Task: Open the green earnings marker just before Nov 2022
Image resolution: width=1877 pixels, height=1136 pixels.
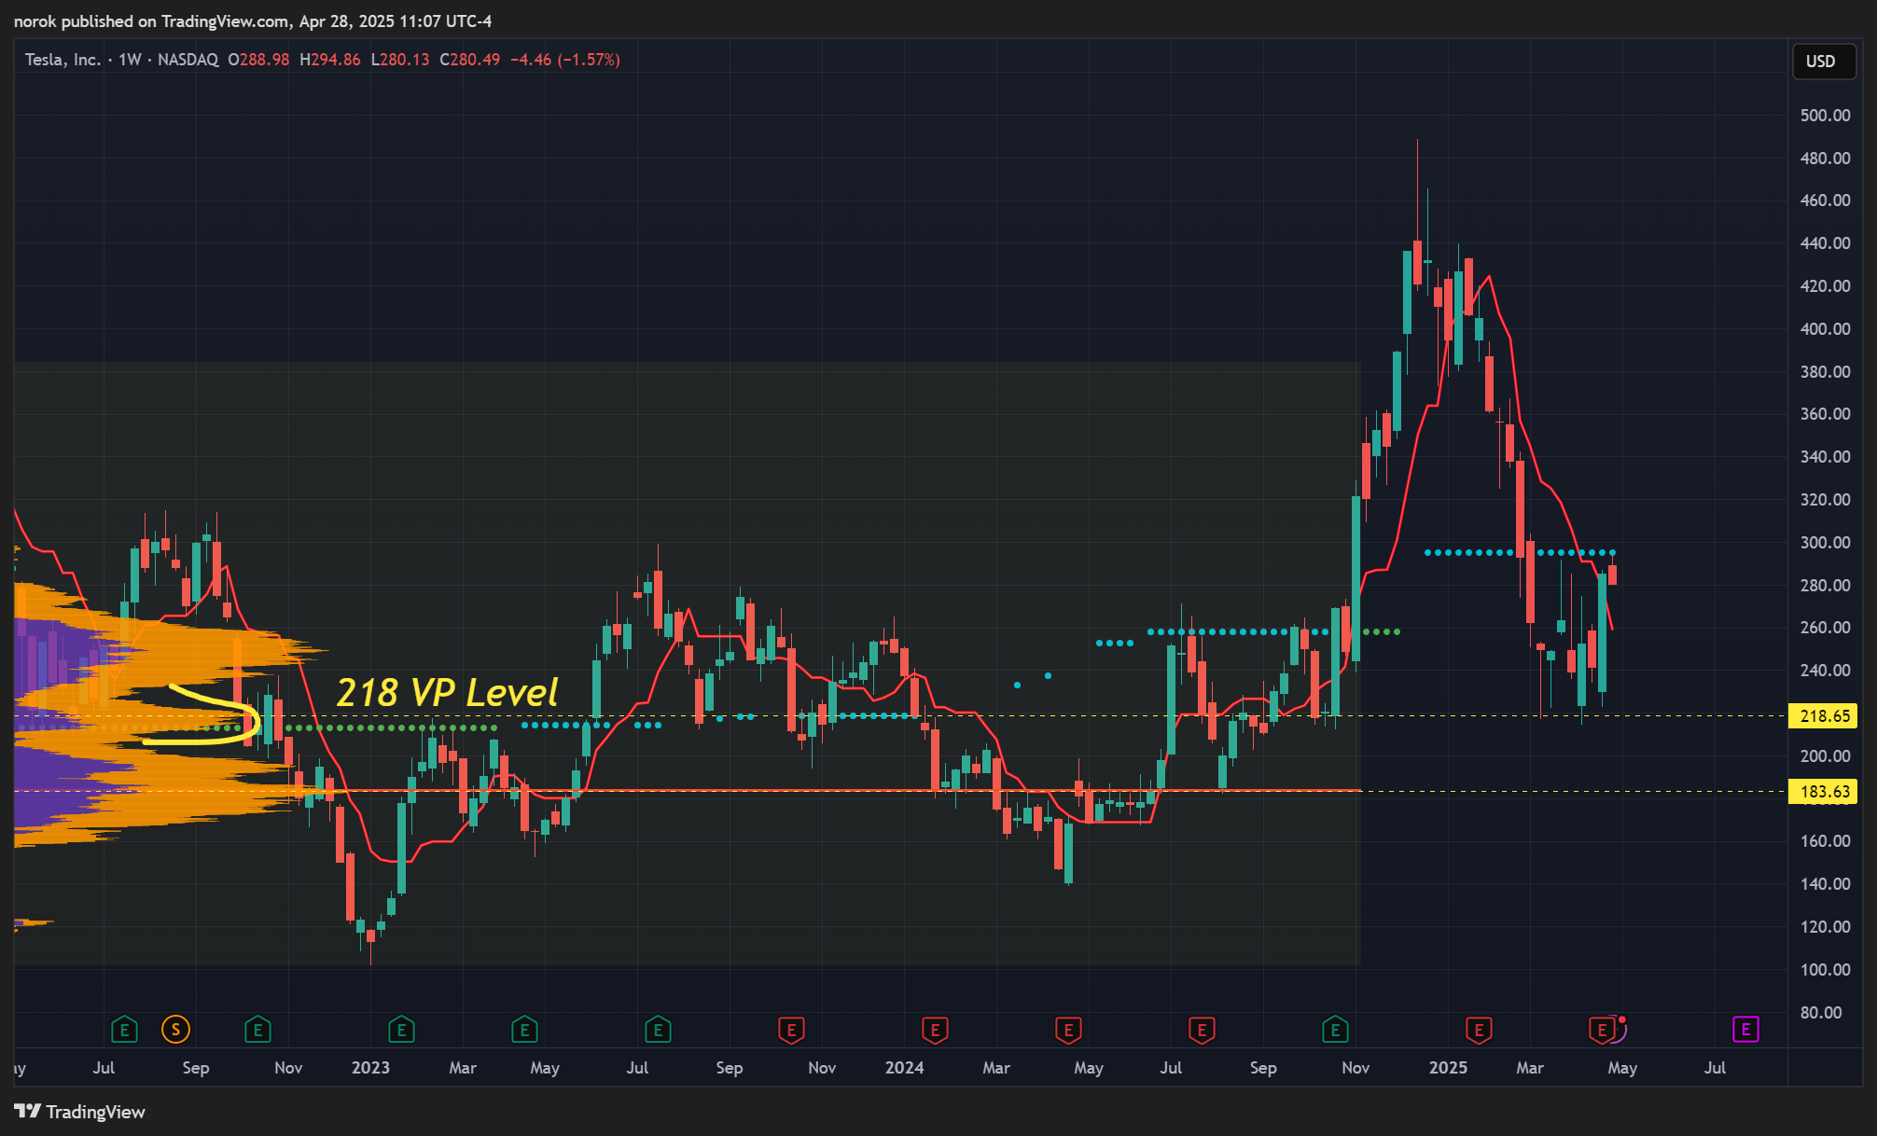Action: click(x=257, y=1030)
